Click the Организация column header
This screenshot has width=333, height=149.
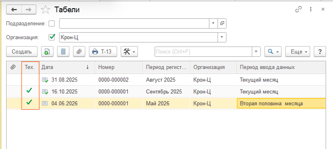[213, 67]
